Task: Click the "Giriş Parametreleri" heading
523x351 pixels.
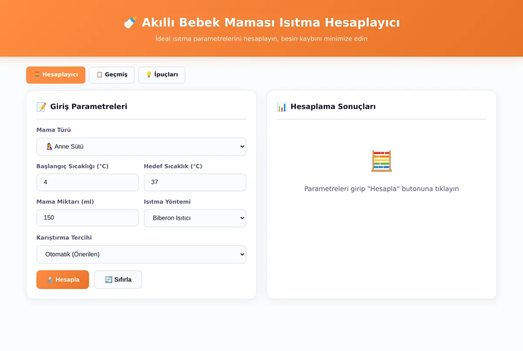Action: (89, 107)
